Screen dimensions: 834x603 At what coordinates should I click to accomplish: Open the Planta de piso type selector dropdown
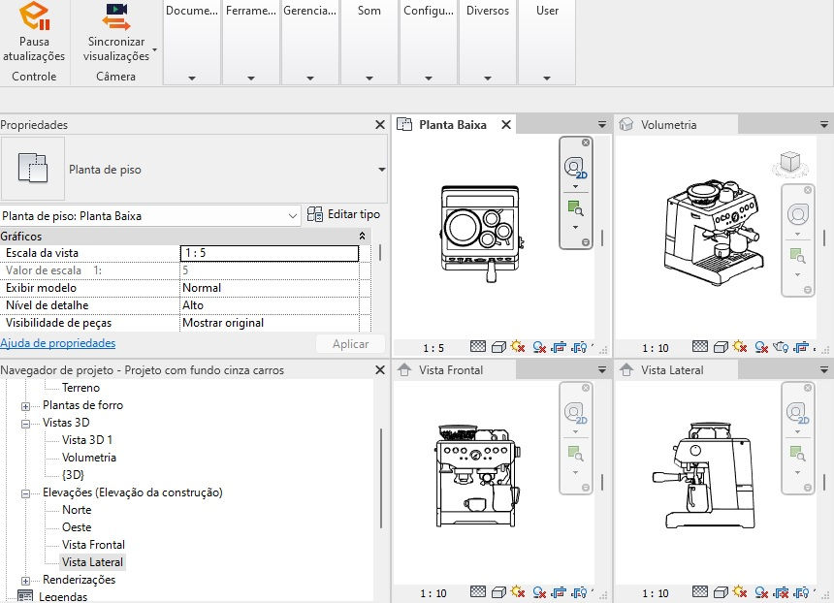(x=381, y=169)
